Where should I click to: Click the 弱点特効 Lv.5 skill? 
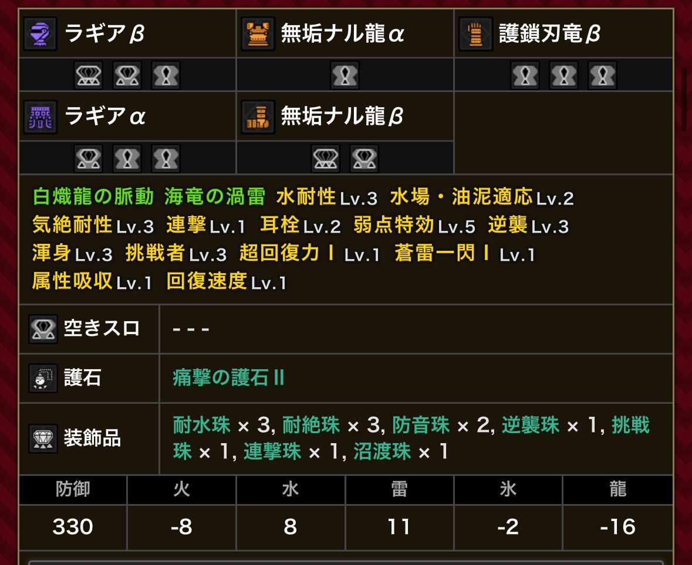[414, 225]
